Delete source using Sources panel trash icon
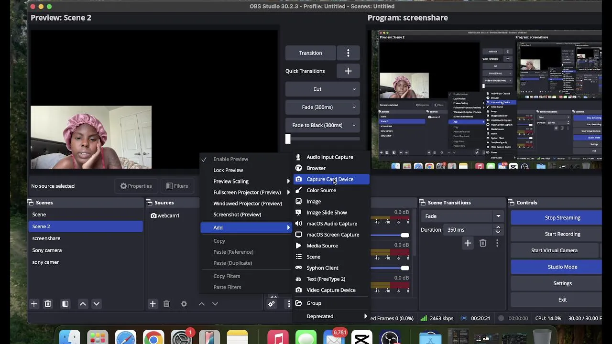Viewport: 612px width, 344px height. pyautogui.click(x=166, y=304)
